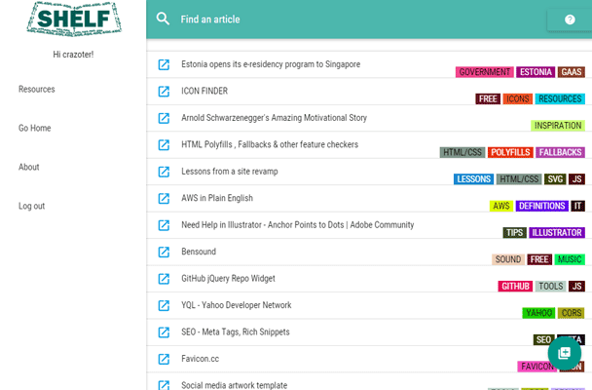Click the FALLBACKS tag
The width and height of the screenshot is (592, 390).
coord(560,152)
